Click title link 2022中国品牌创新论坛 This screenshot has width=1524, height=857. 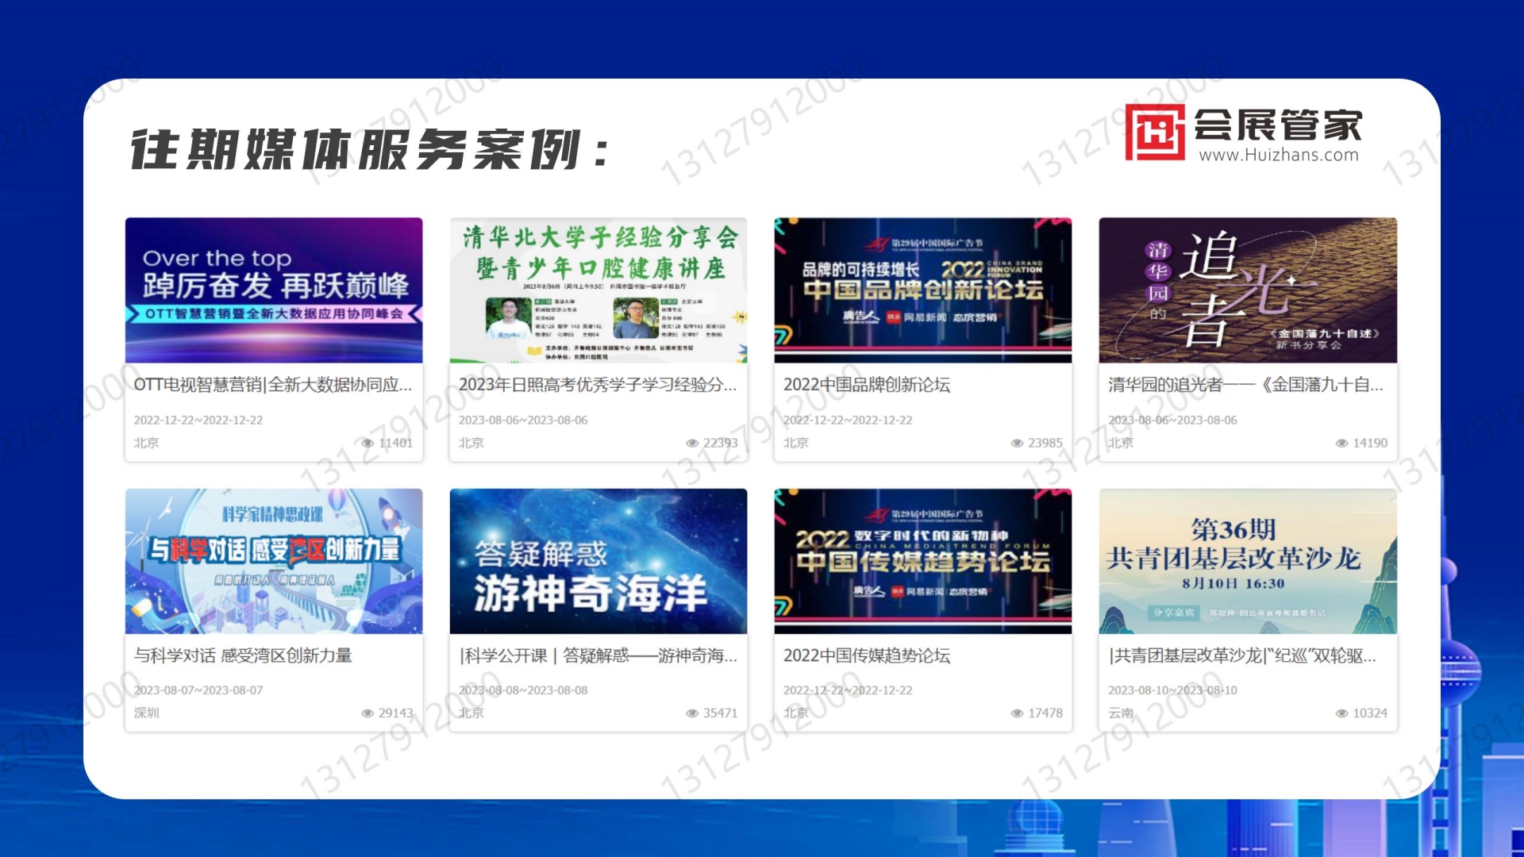867,385
